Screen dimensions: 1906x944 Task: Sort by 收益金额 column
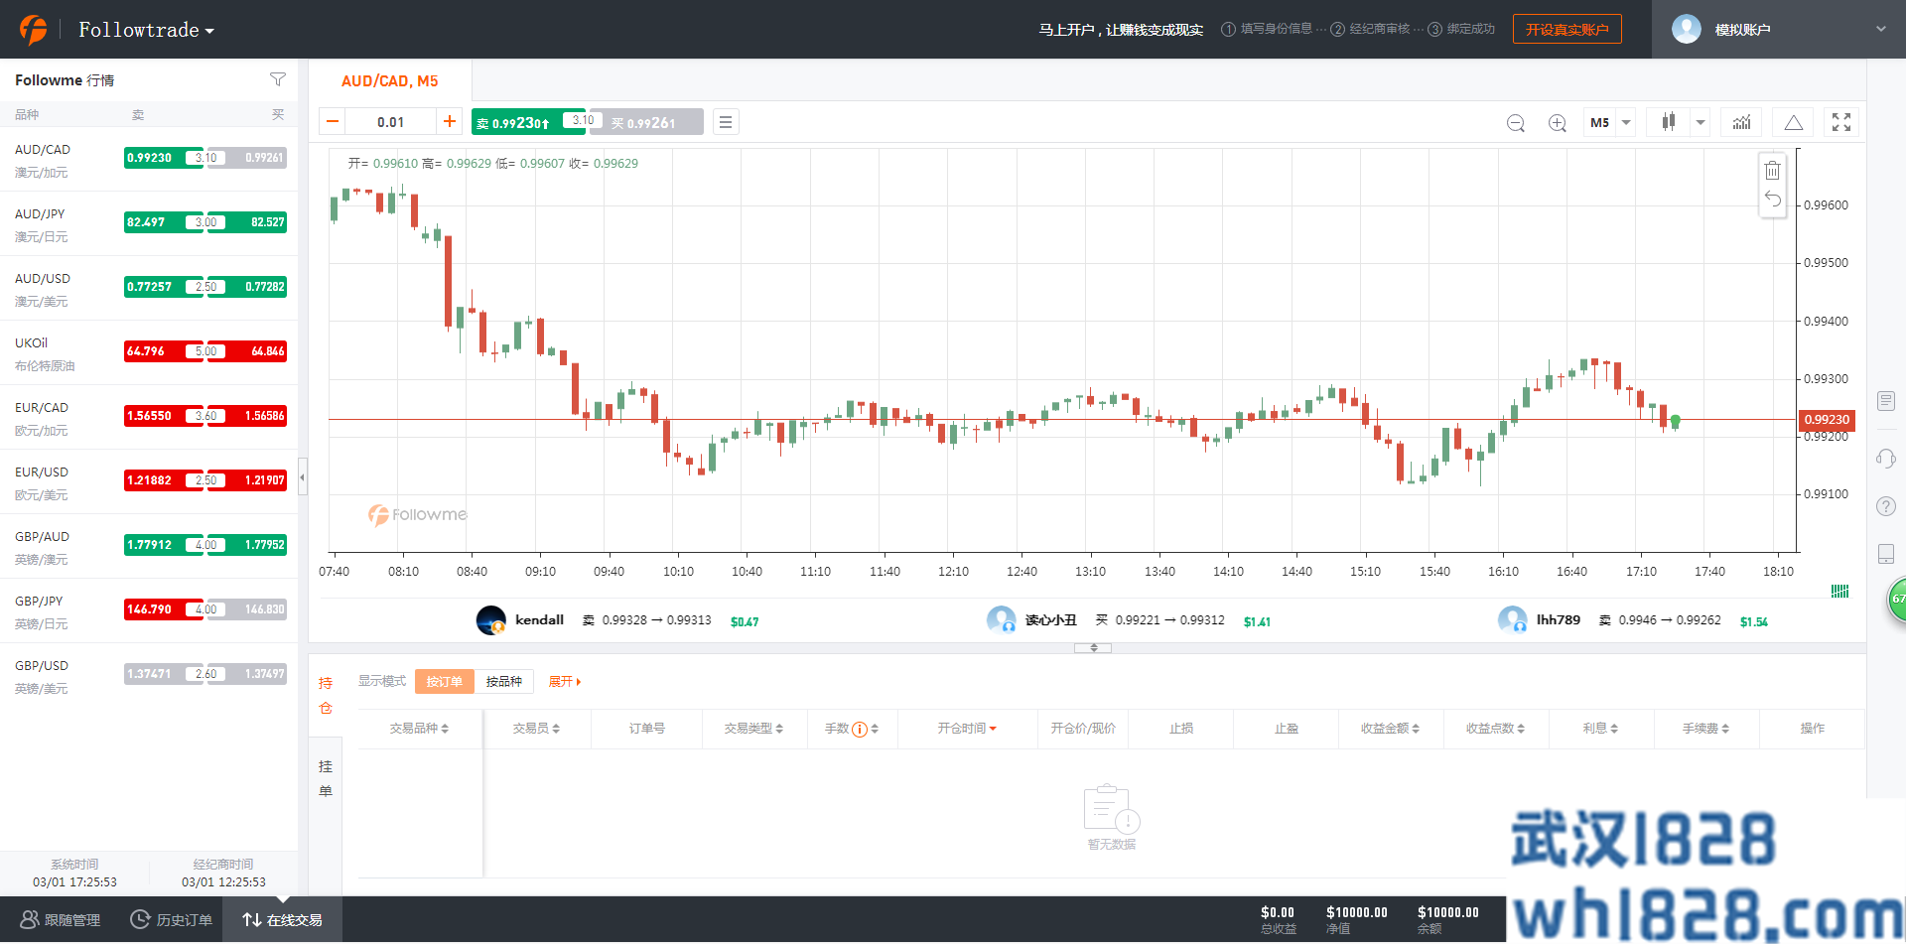tap(1390, 729)
